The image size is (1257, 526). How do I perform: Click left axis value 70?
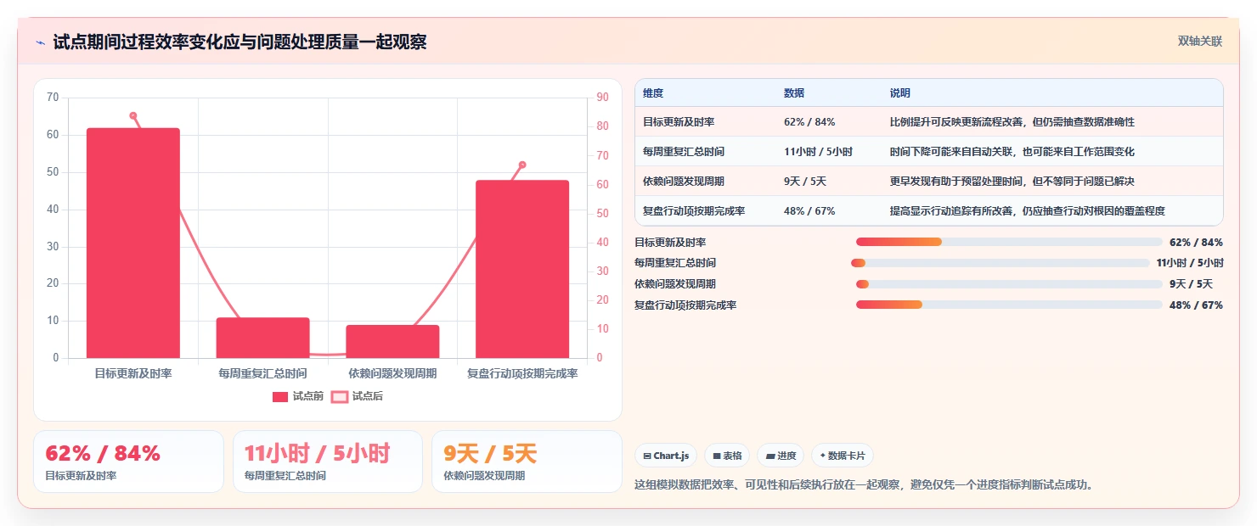[x=53, y=98]
